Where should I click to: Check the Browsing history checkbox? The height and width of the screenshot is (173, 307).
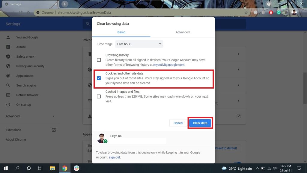click(99, 60)
